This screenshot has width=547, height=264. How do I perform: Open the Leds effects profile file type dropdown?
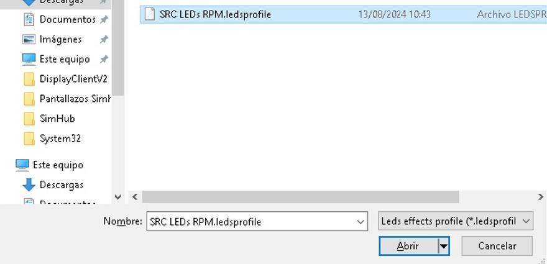pyautogui.click(x=455, y=221)
